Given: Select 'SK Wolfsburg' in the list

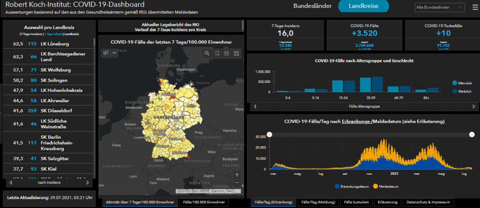Looking at the screenshot, I should click(48, 70).
